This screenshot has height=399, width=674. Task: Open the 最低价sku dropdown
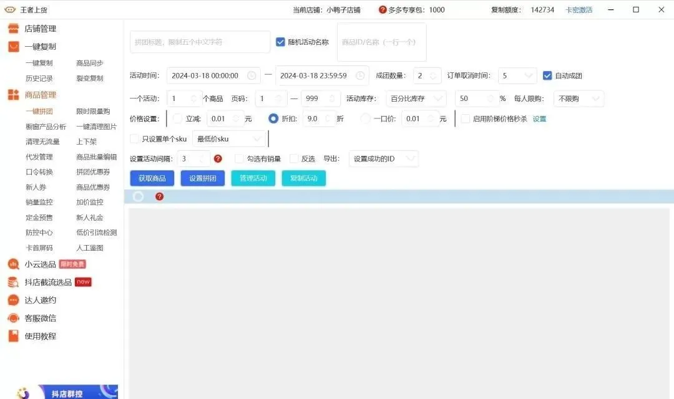click(x=229, y=138)
